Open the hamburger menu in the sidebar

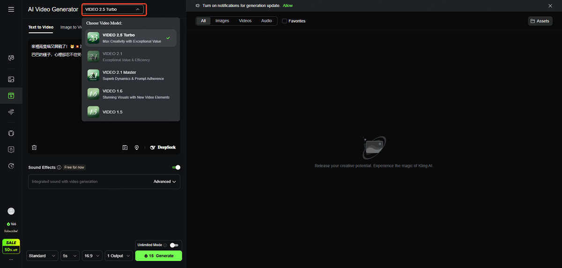coord(11,9)
